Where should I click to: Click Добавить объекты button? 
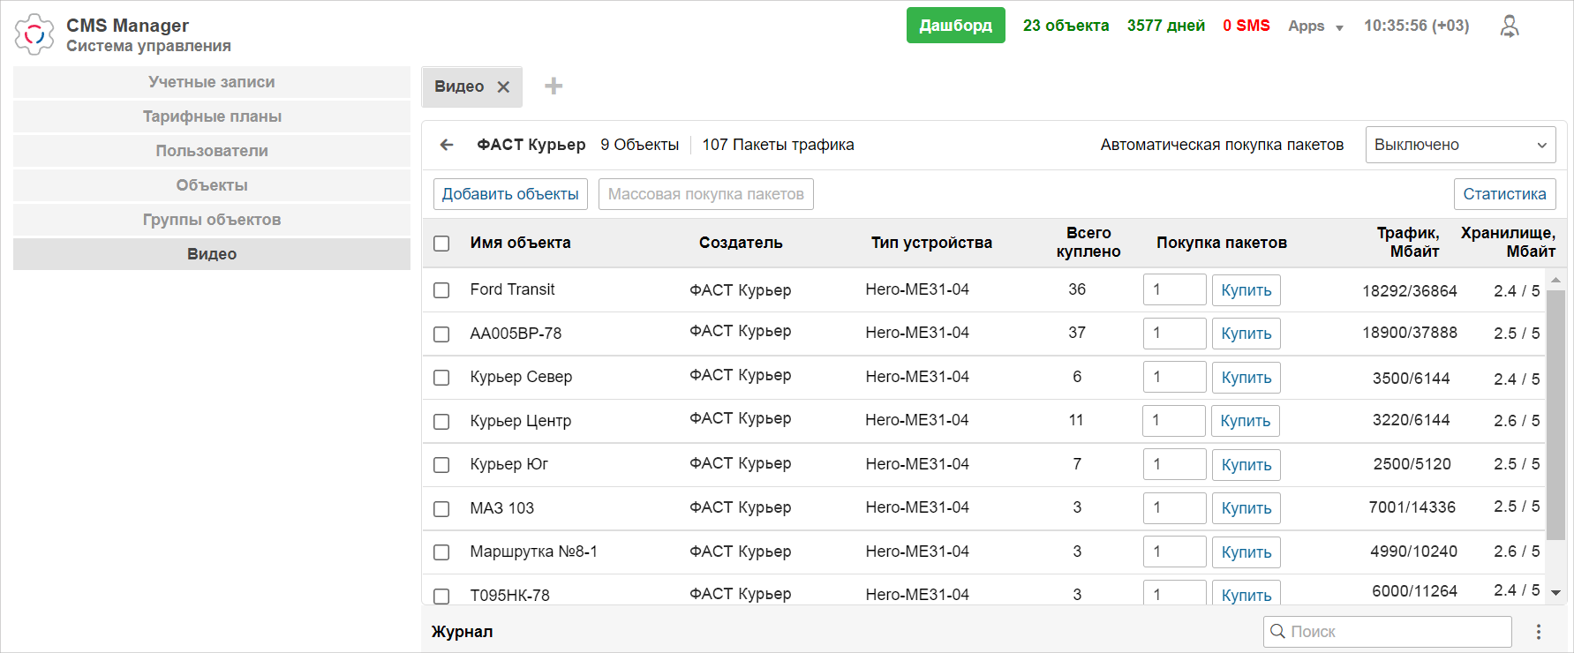(x=510, y=194)
